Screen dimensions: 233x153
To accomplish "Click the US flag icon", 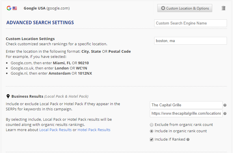I will coord(15,8).
